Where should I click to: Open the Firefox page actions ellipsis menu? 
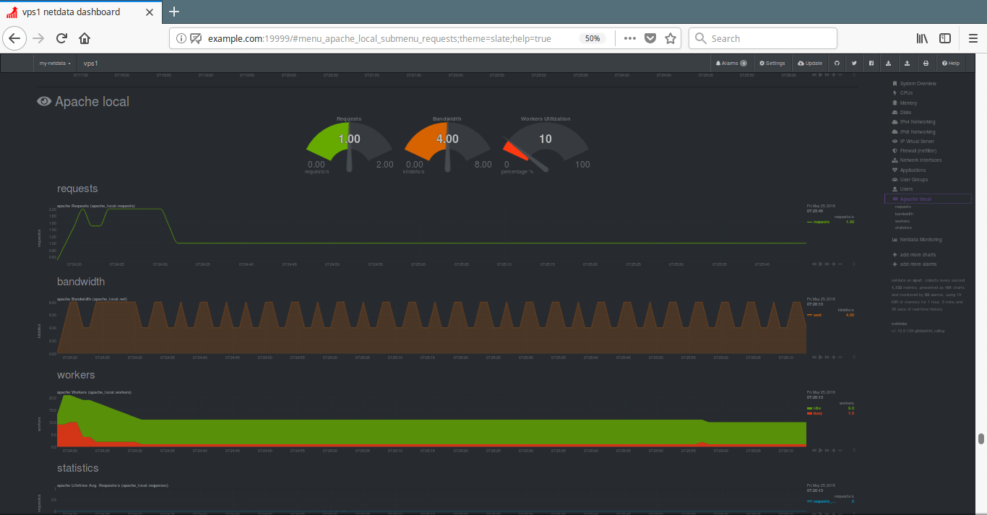click(x=629, y=38)
